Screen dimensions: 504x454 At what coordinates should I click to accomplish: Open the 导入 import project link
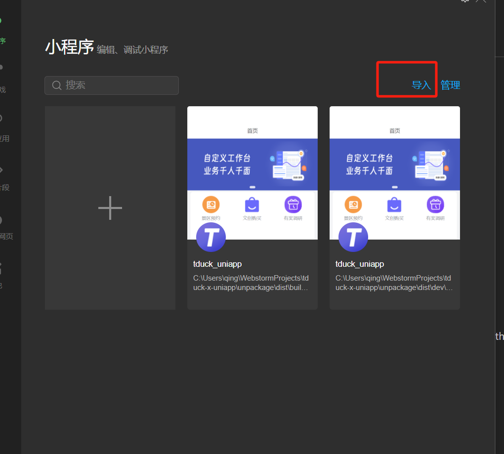(x=421, y=85)
